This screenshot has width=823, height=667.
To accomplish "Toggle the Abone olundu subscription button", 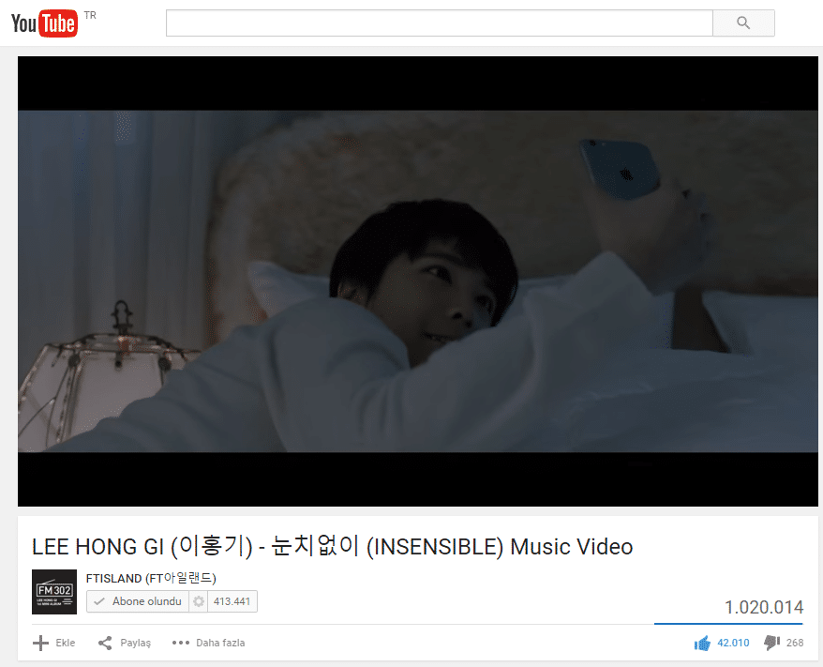I will tap(138, 601).
